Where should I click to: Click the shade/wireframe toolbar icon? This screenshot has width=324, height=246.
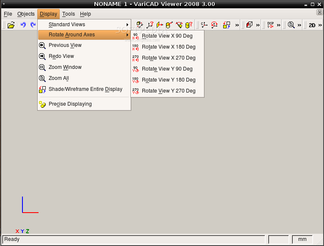click(x=227, y=25)
